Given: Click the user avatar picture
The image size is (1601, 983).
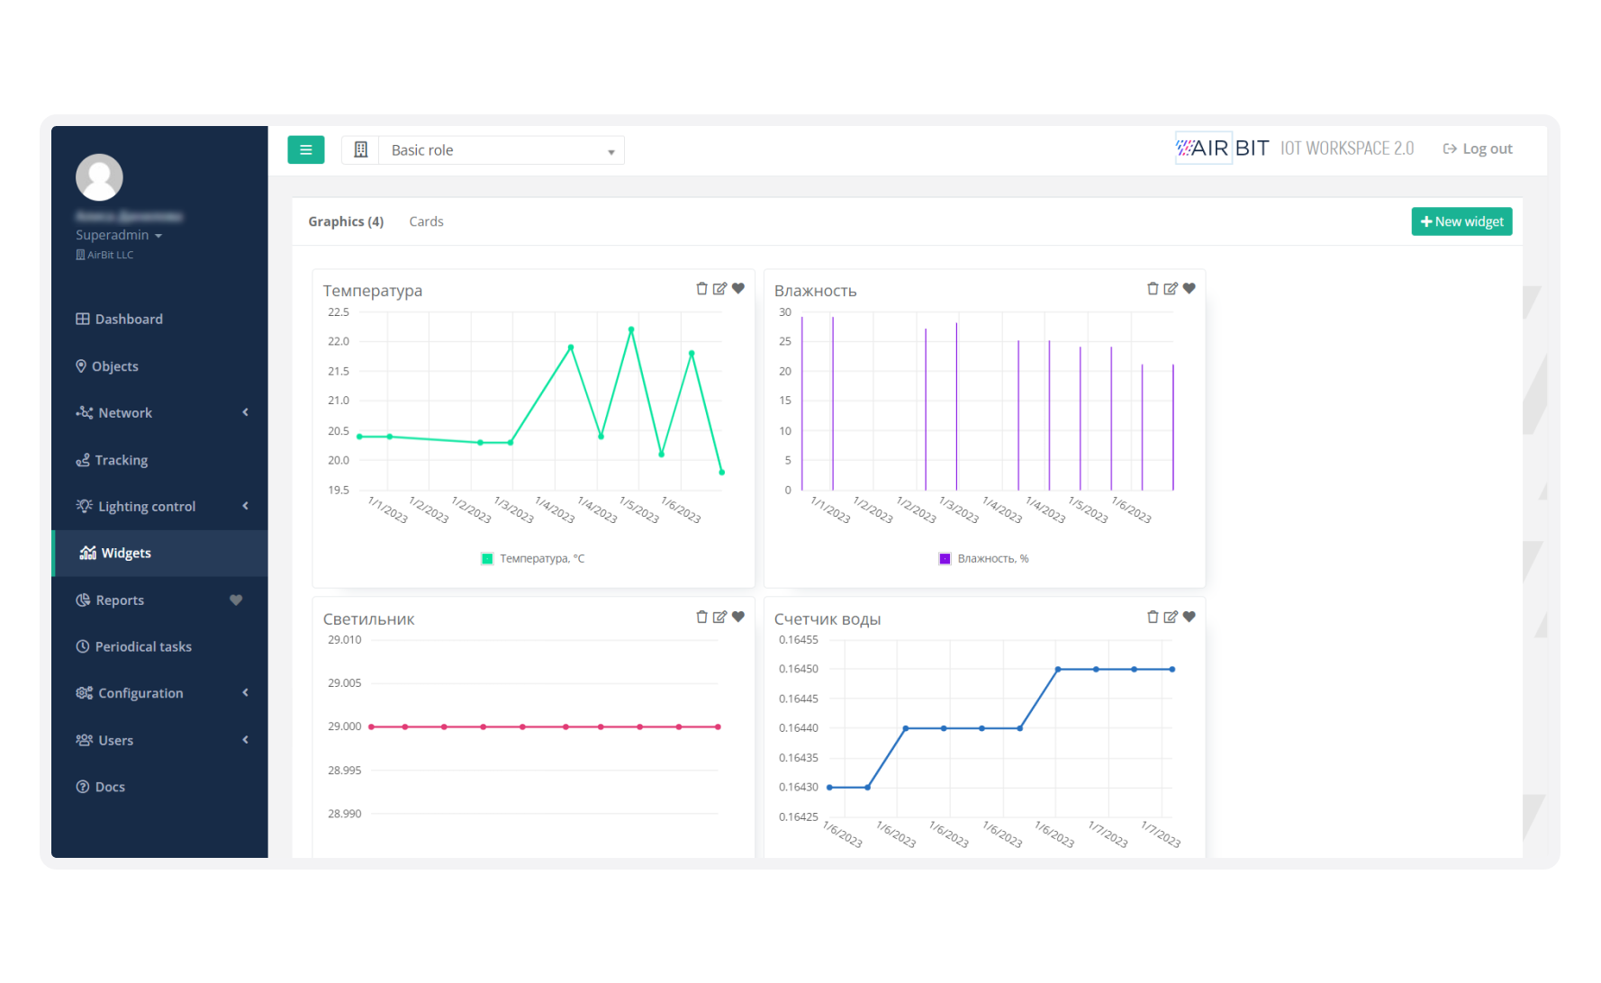Looking at the screenshot, I should [x=99, y=177].
